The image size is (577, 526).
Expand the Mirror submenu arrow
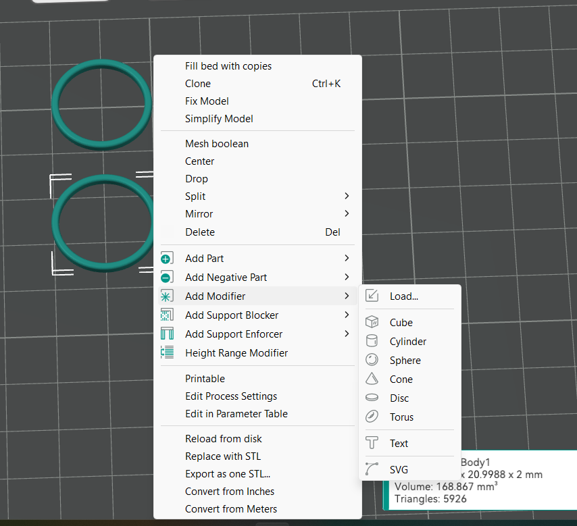click(x=347, y=214)
